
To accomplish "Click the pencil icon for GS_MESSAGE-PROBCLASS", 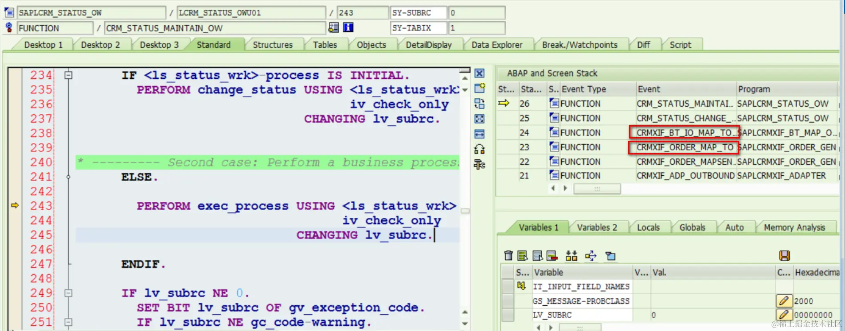I will [784, 301].
